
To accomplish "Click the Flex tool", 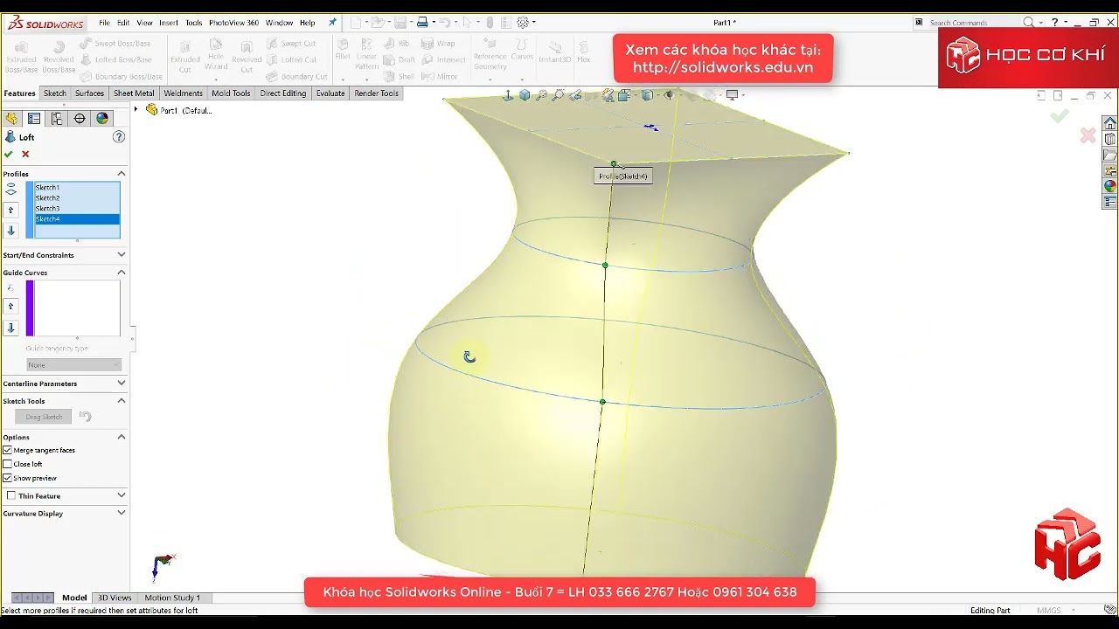I will pyautogui.click(x=584, y=52).
